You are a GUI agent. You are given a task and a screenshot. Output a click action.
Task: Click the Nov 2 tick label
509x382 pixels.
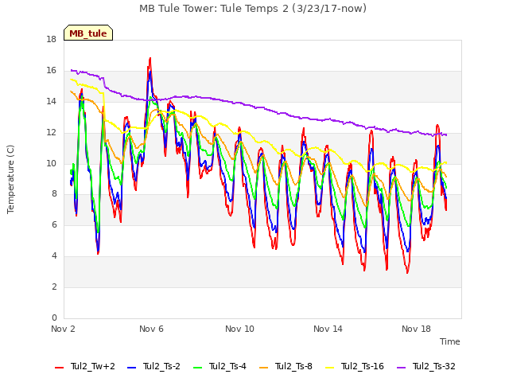tap(63, 329)
